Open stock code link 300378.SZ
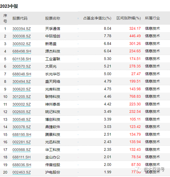The width and height of the screenshot is (170, 177). coord(22,127)
